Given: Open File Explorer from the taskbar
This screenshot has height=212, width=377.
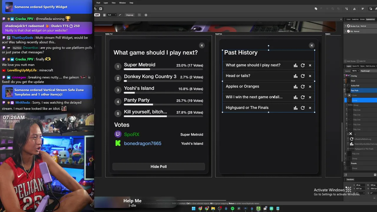Looking at the screenshot, I should [x=213, y=208].
